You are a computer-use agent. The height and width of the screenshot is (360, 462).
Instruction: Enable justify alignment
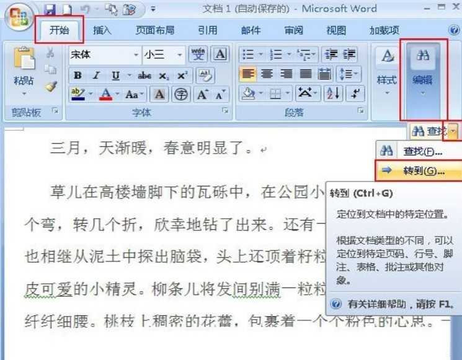pos(305,74)
